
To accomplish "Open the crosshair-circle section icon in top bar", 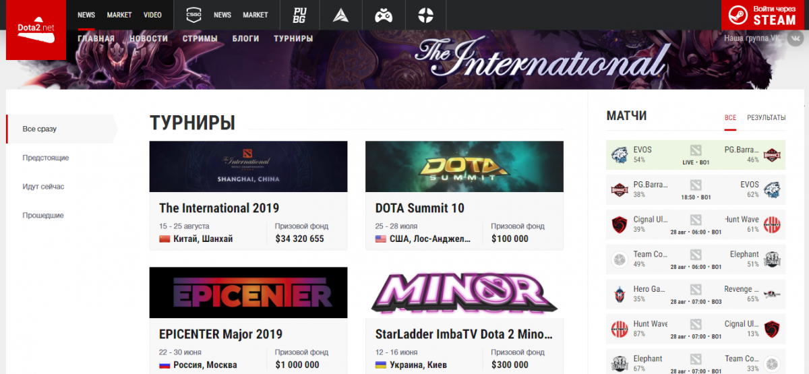I will [x=425, y=15].
